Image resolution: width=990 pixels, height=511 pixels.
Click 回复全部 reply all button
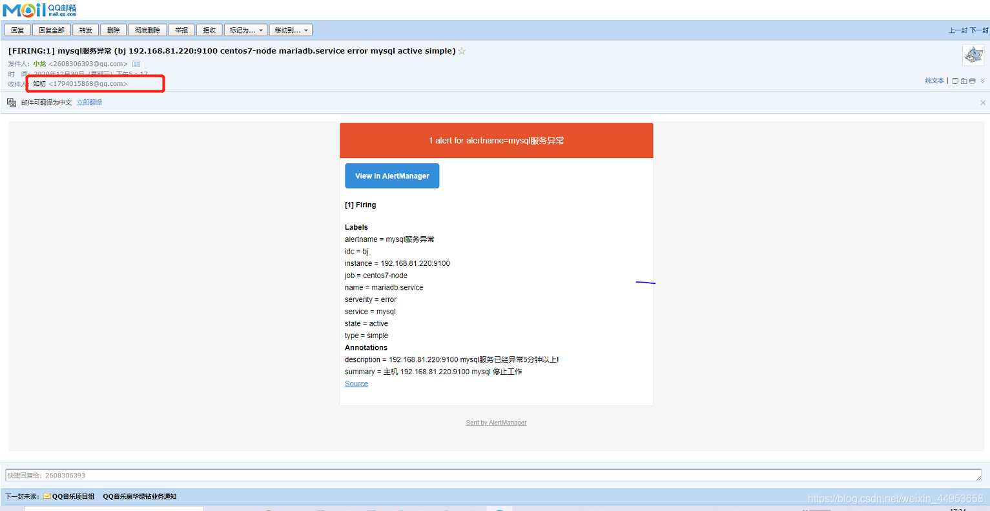click(x=52, y=30)
